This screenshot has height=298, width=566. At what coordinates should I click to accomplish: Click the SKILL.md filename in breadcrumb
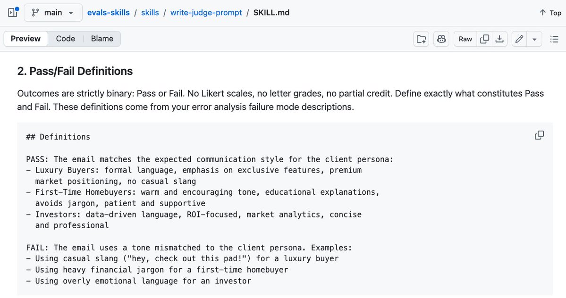coord(271,13)
